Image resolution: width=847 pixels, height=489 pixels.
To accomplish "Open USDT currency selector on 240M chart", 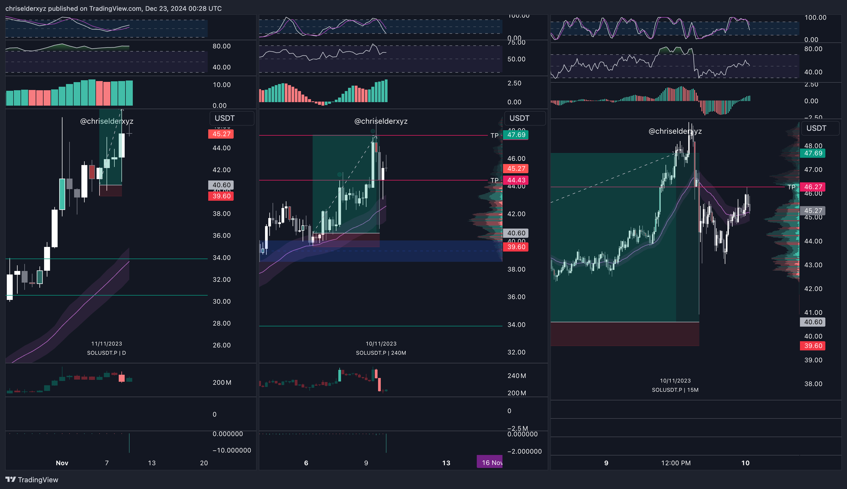I will (525, 118).
